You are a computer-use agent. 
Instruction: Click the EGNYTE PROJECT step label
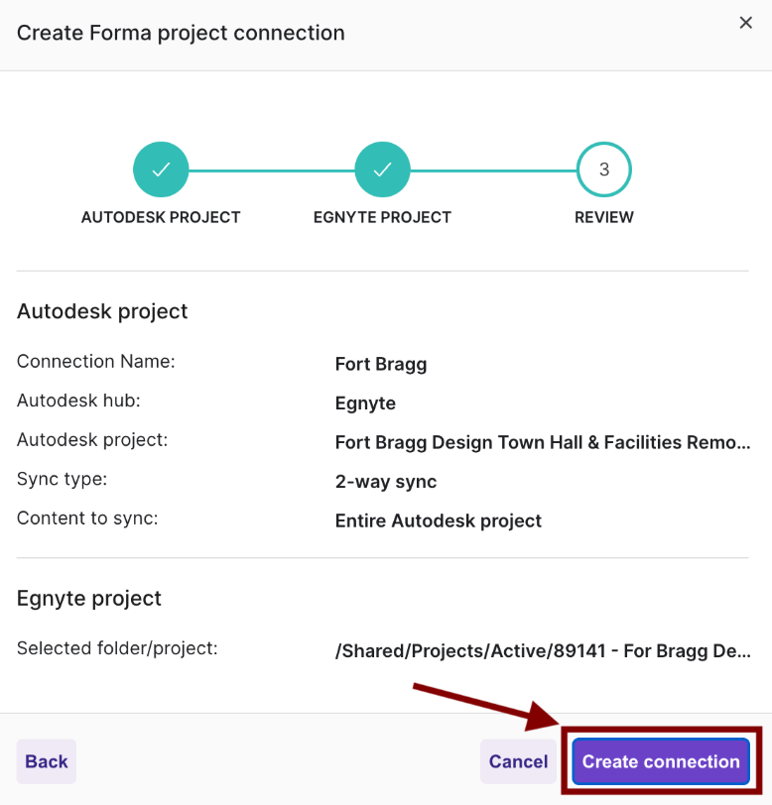point(382,217)
